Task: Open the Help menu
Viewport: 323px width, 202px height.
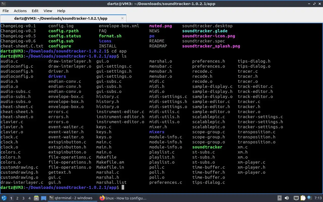Action: tap(61, 11)
